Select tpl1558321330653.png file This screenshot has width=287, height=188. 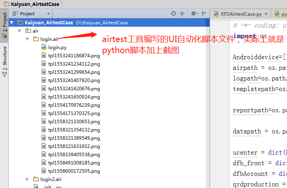74,122
